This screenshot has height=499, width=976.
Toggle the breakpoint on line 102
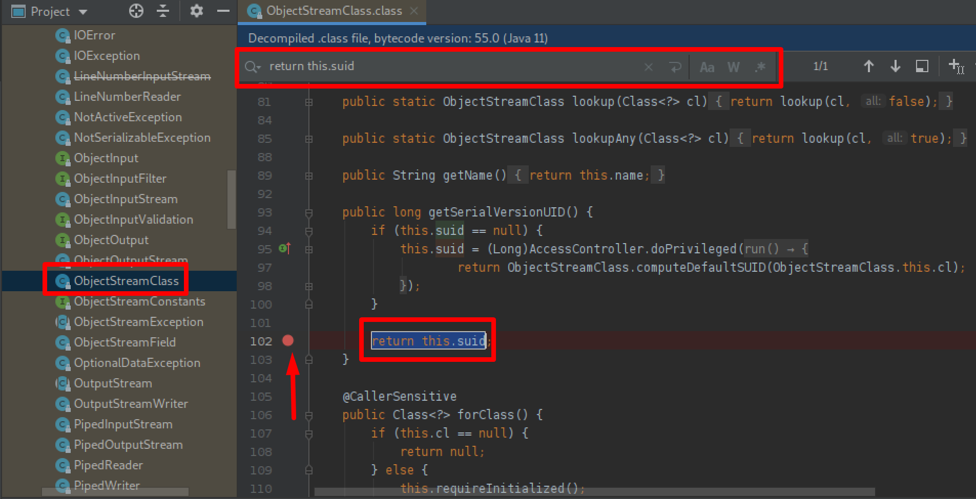coord(288,340)
